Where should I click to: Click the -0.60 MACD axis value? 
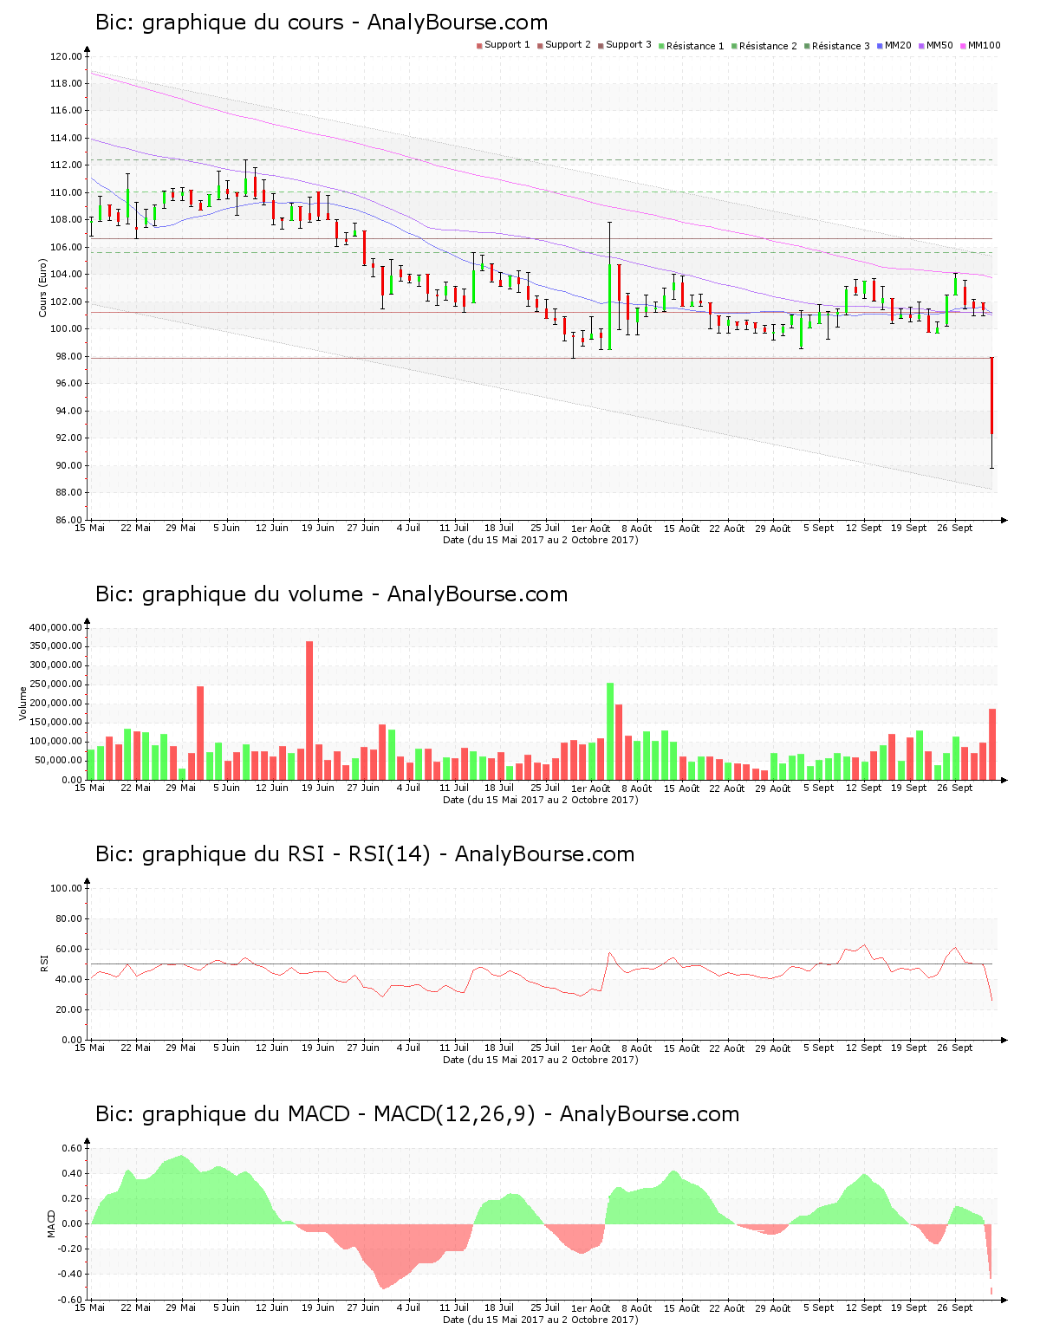coord(69,1300)
